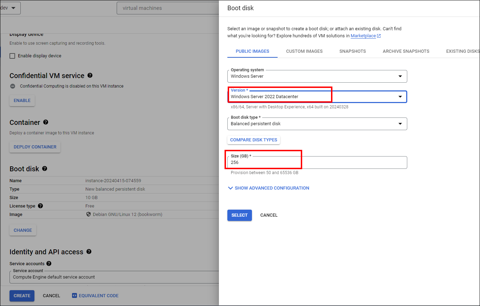
Task: Click the Size (GB) input field
Action: tap(317, 162)
